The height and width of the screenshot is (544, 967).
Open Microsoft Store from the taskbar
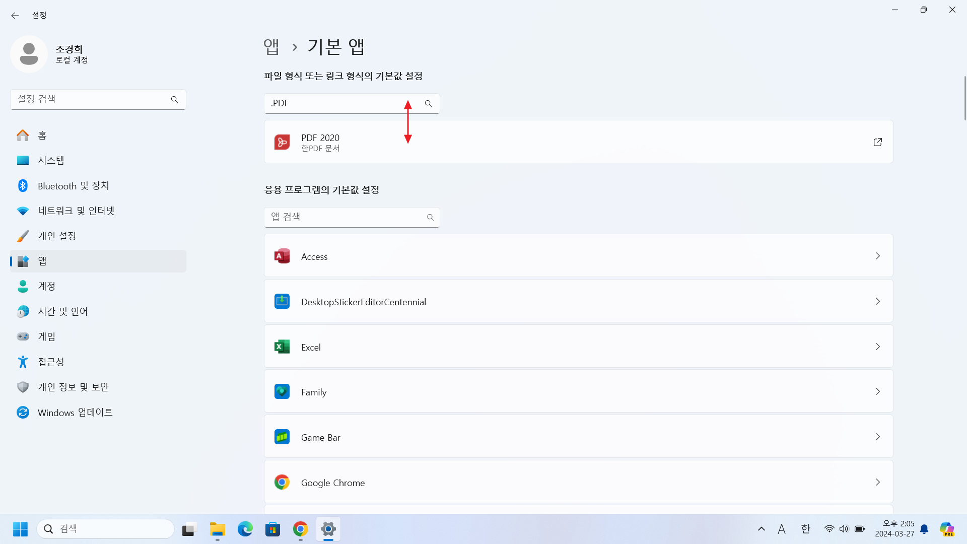point(273,529)
